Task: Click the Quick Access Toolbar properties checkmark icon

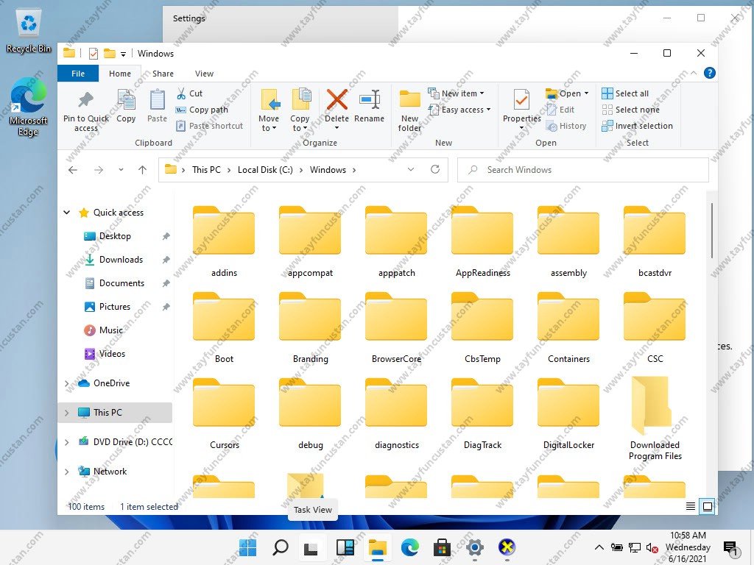Action: [94, 53]
